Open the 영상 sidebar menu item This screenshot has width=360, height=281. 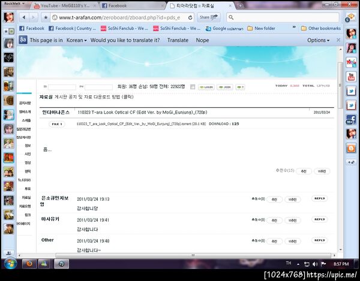point(28,163)
